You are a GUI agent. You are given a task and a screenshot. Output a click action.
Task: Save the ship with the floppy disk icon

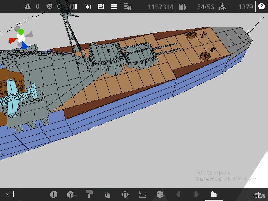[101, 7]
